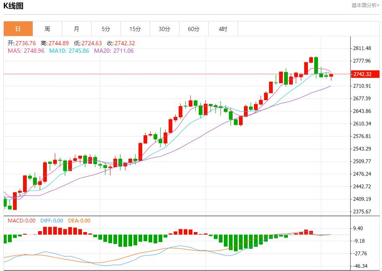This screenshot has height=271, width=382.
Task: Click the MA5 indicator label
Action: coord(26,51)
